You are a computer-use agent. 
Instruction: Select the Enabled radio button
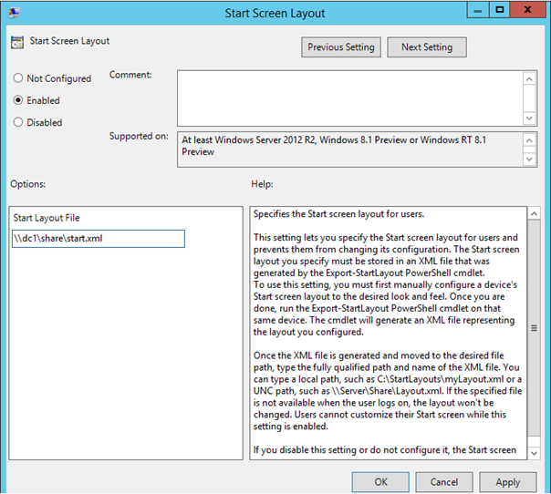19,100
